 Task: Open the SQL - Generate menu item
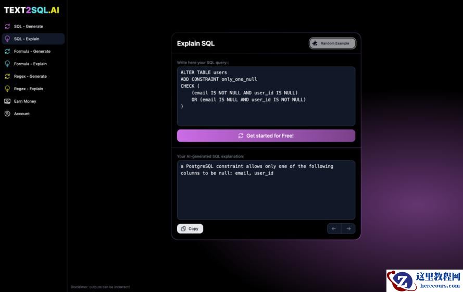[33, 26]
